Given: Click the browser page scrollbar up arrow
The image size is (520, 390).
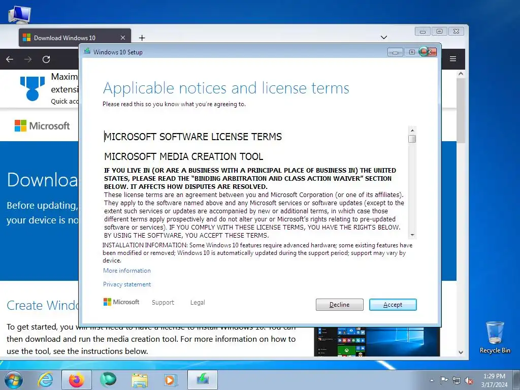Looking at the screenshot, I should [461, 74].
